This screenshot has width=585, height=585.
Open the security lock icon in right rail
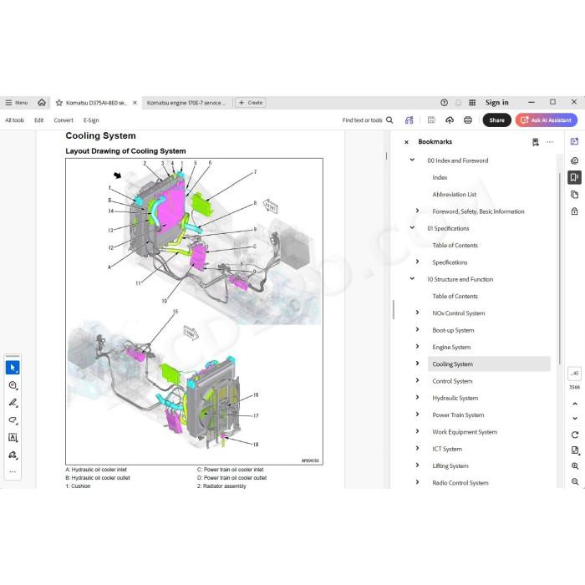(574, 211)
